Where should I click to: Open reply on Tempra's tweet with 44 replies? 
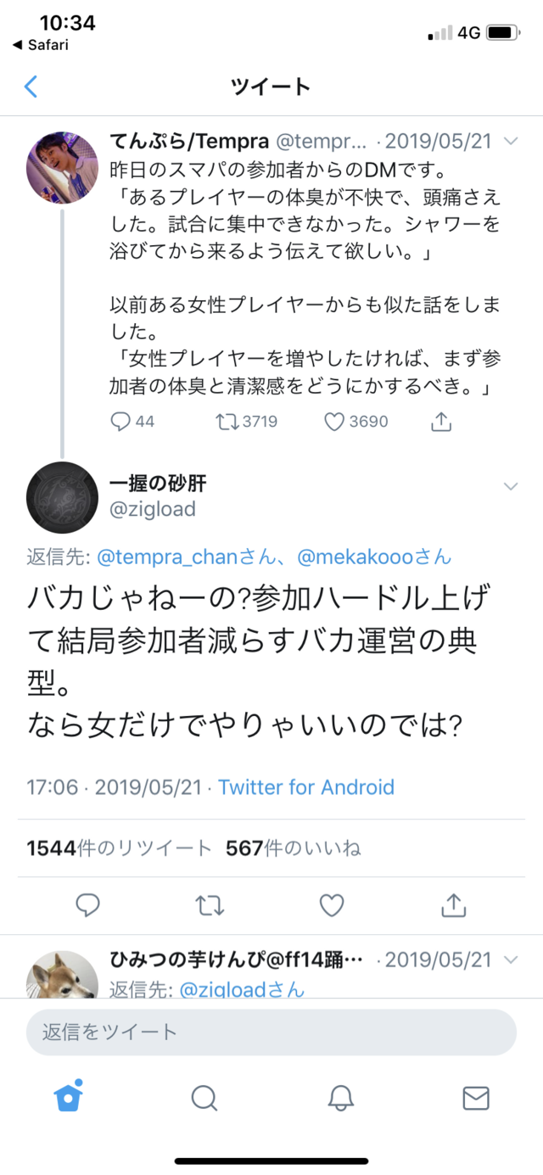[121, 420]
